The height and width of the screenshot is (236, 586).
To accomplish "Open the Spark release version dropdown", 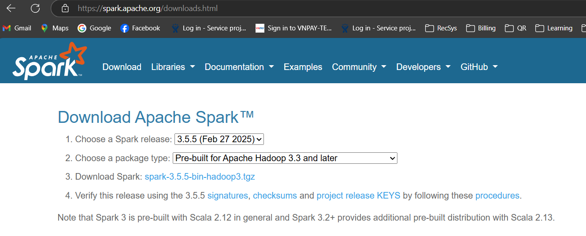I will [219, 140].
